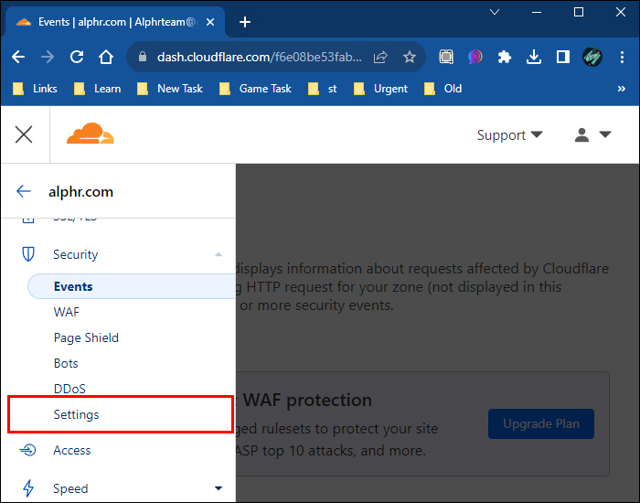Collapse the Security section

[218, 254]
